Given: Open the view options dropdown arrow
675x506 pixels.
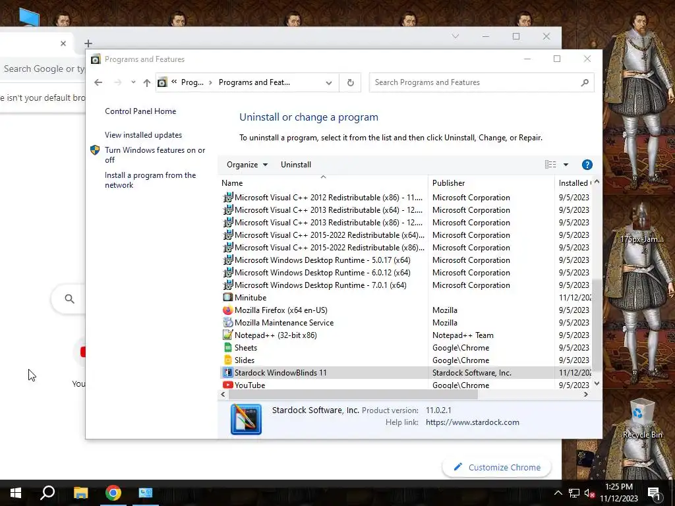Looking at the screenshot, I should click(x=566, y=164).
